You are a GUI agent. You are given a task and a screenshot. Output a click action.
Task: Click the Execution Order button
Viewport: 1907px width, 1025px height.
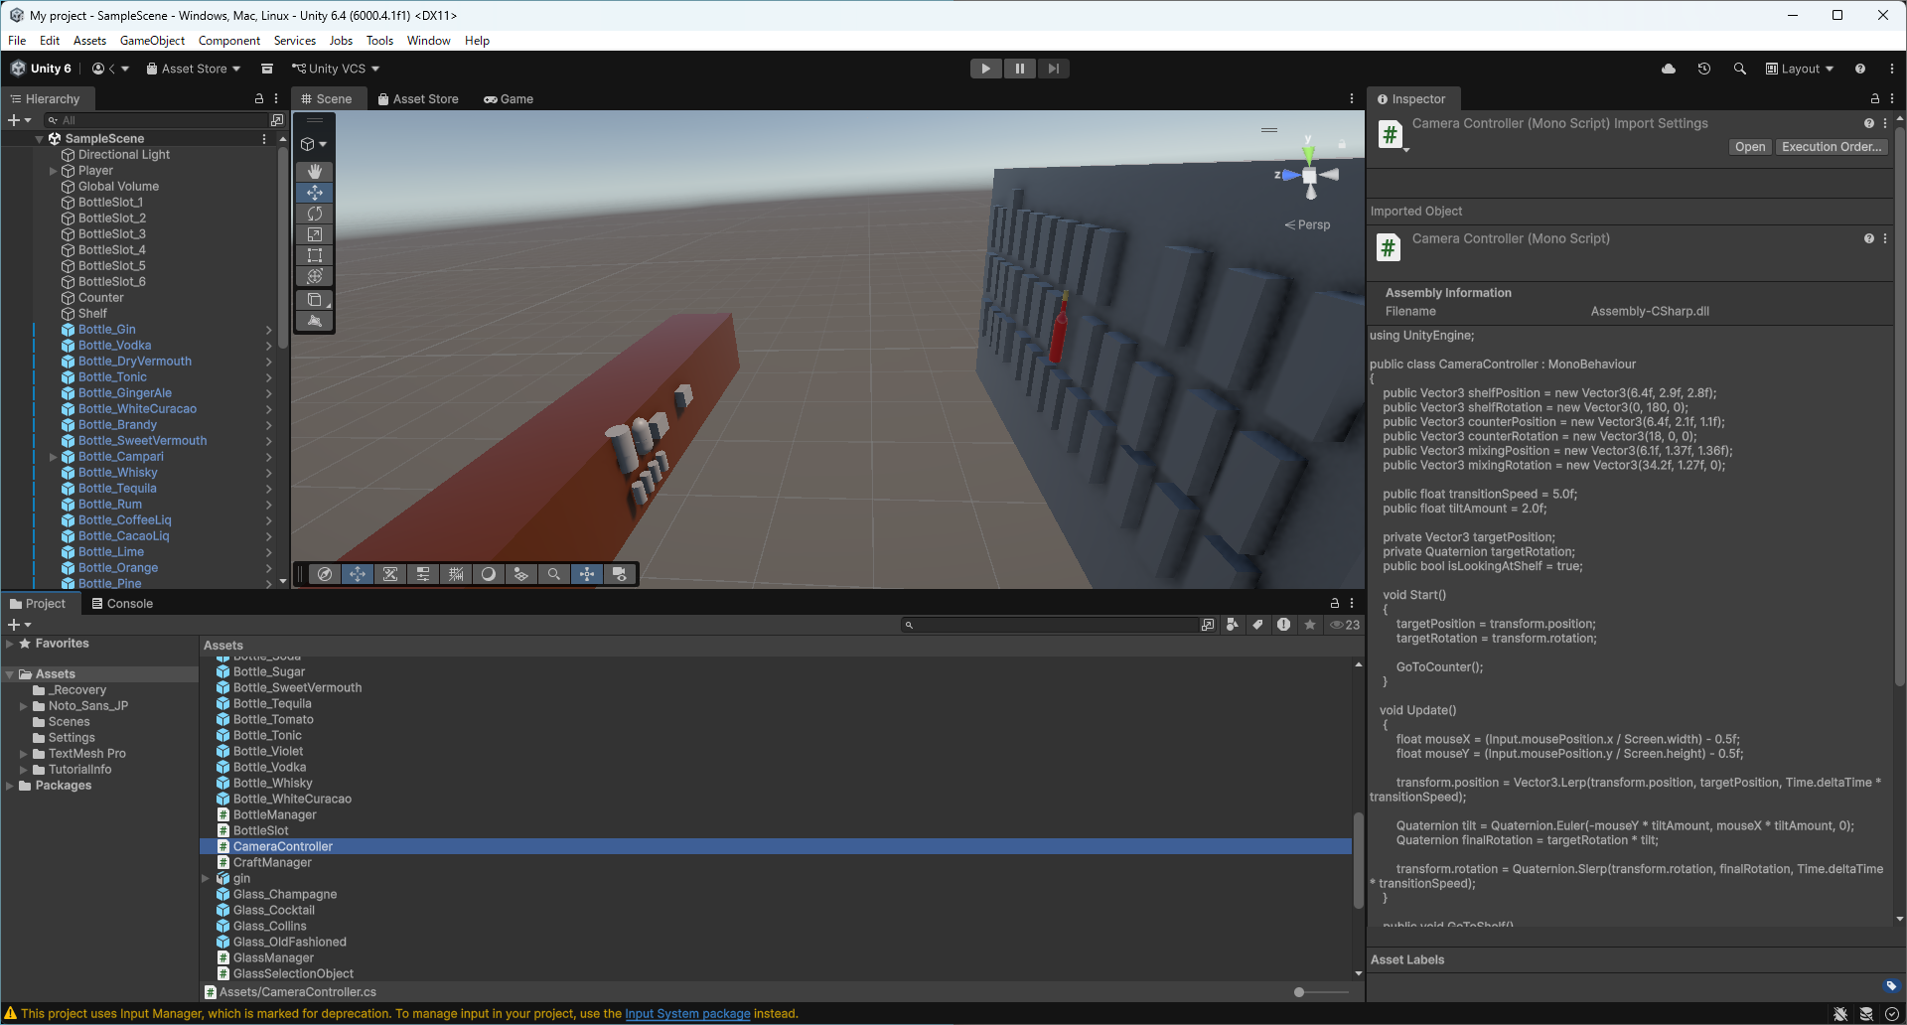(x=1832, y=147)
